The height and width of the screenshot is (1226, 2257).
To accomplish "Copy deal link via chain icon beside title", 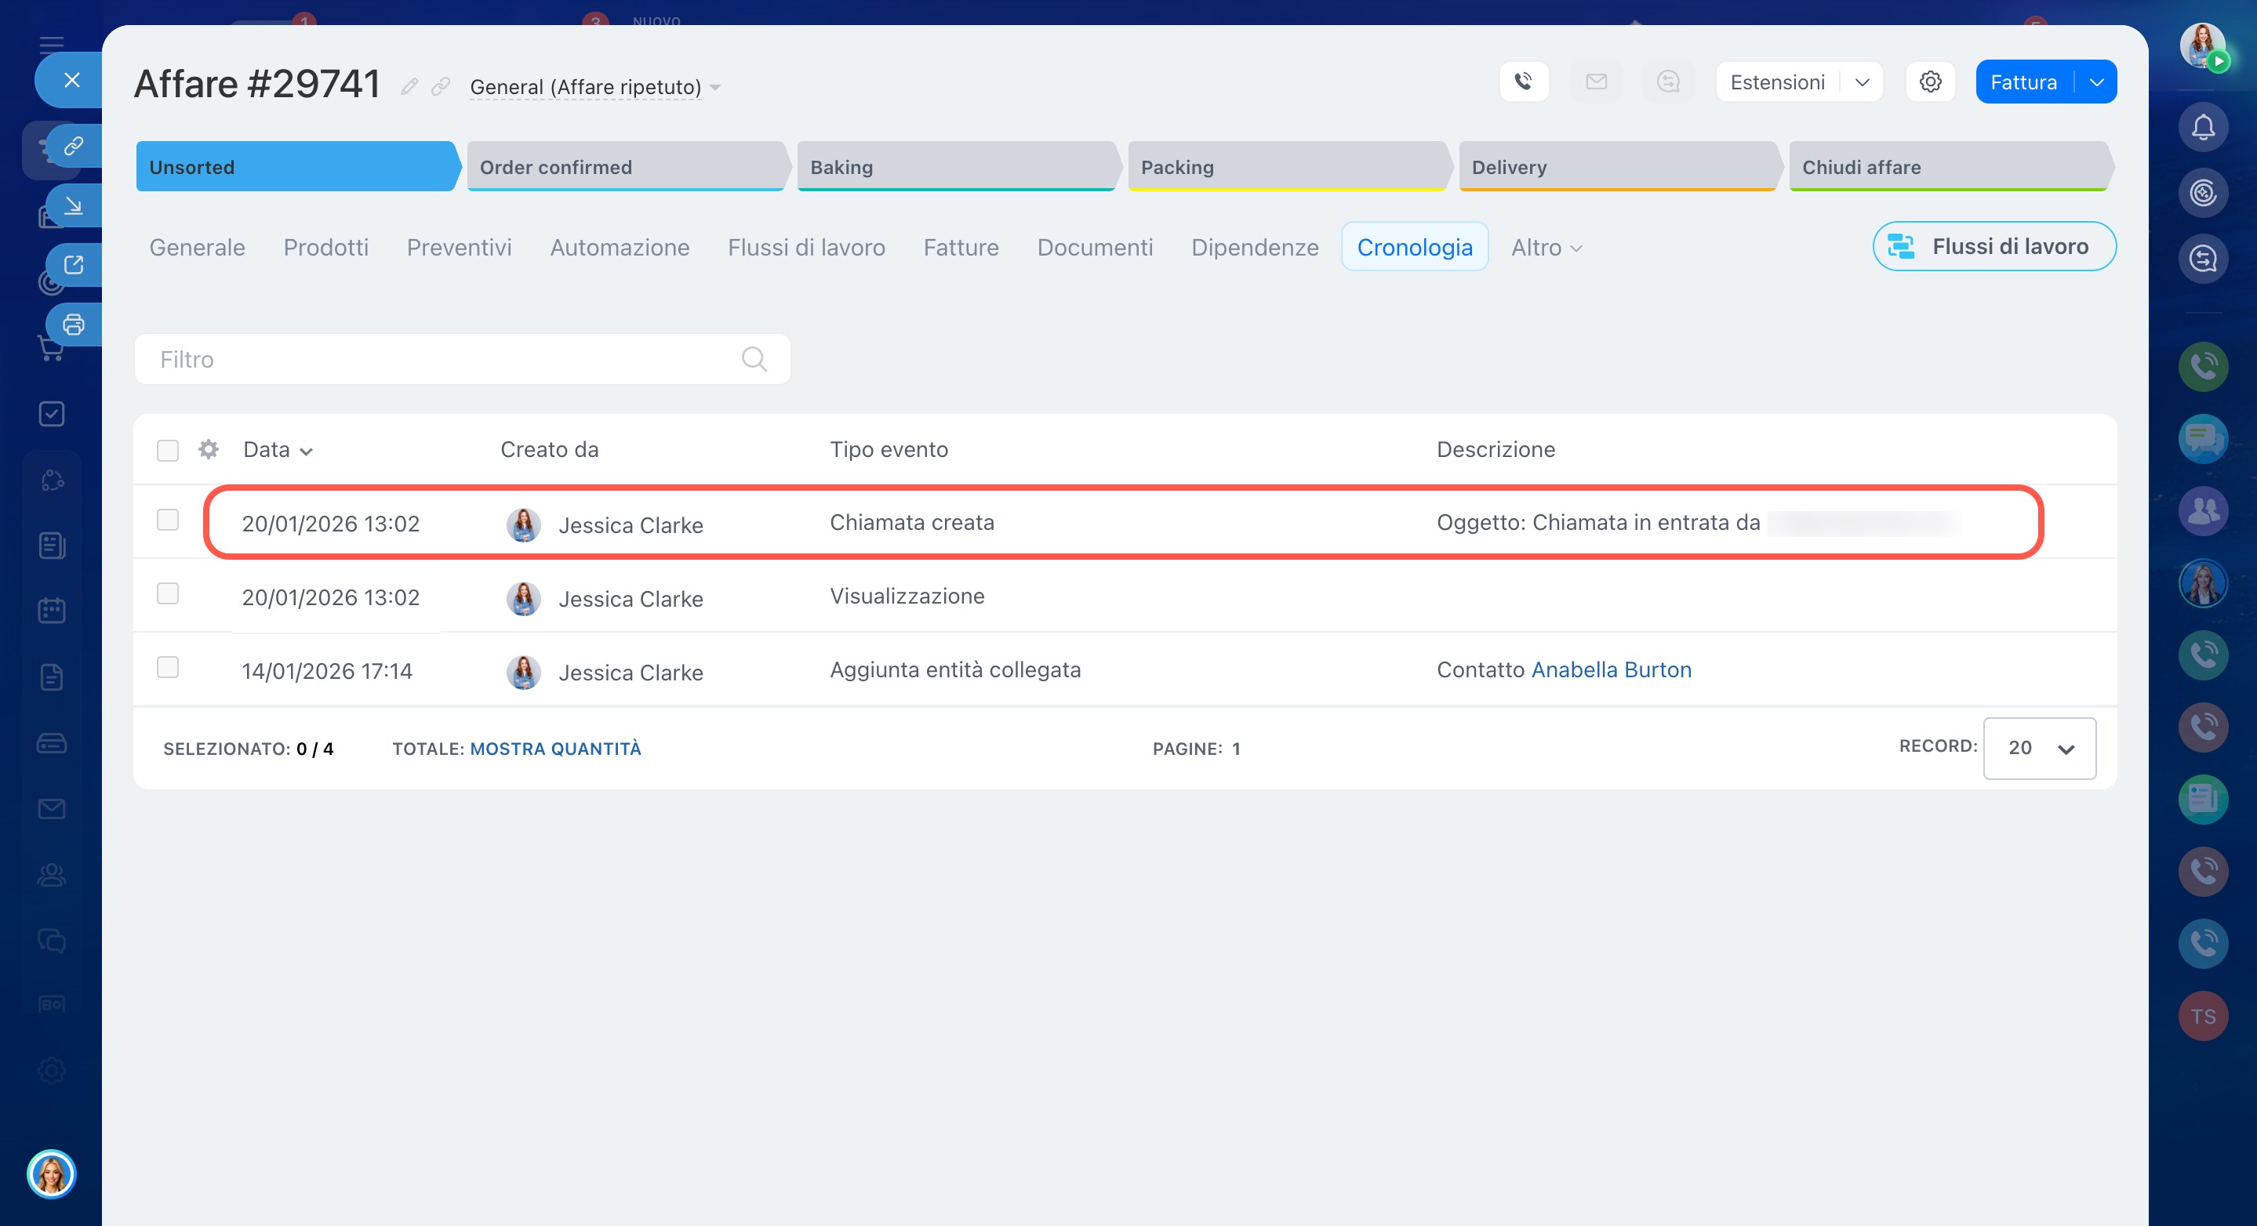I will (x=441, y=85).
